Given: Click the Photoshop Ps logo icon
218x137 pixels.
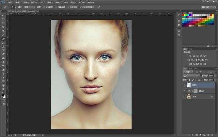Looking at the screenshot, I should (x=3, y=2).
